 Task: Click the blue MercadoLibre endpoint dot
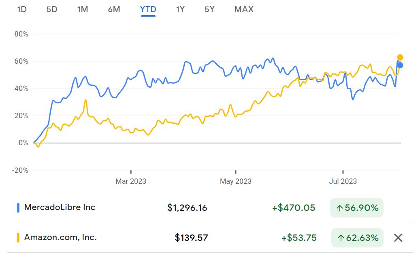(400, 65)
